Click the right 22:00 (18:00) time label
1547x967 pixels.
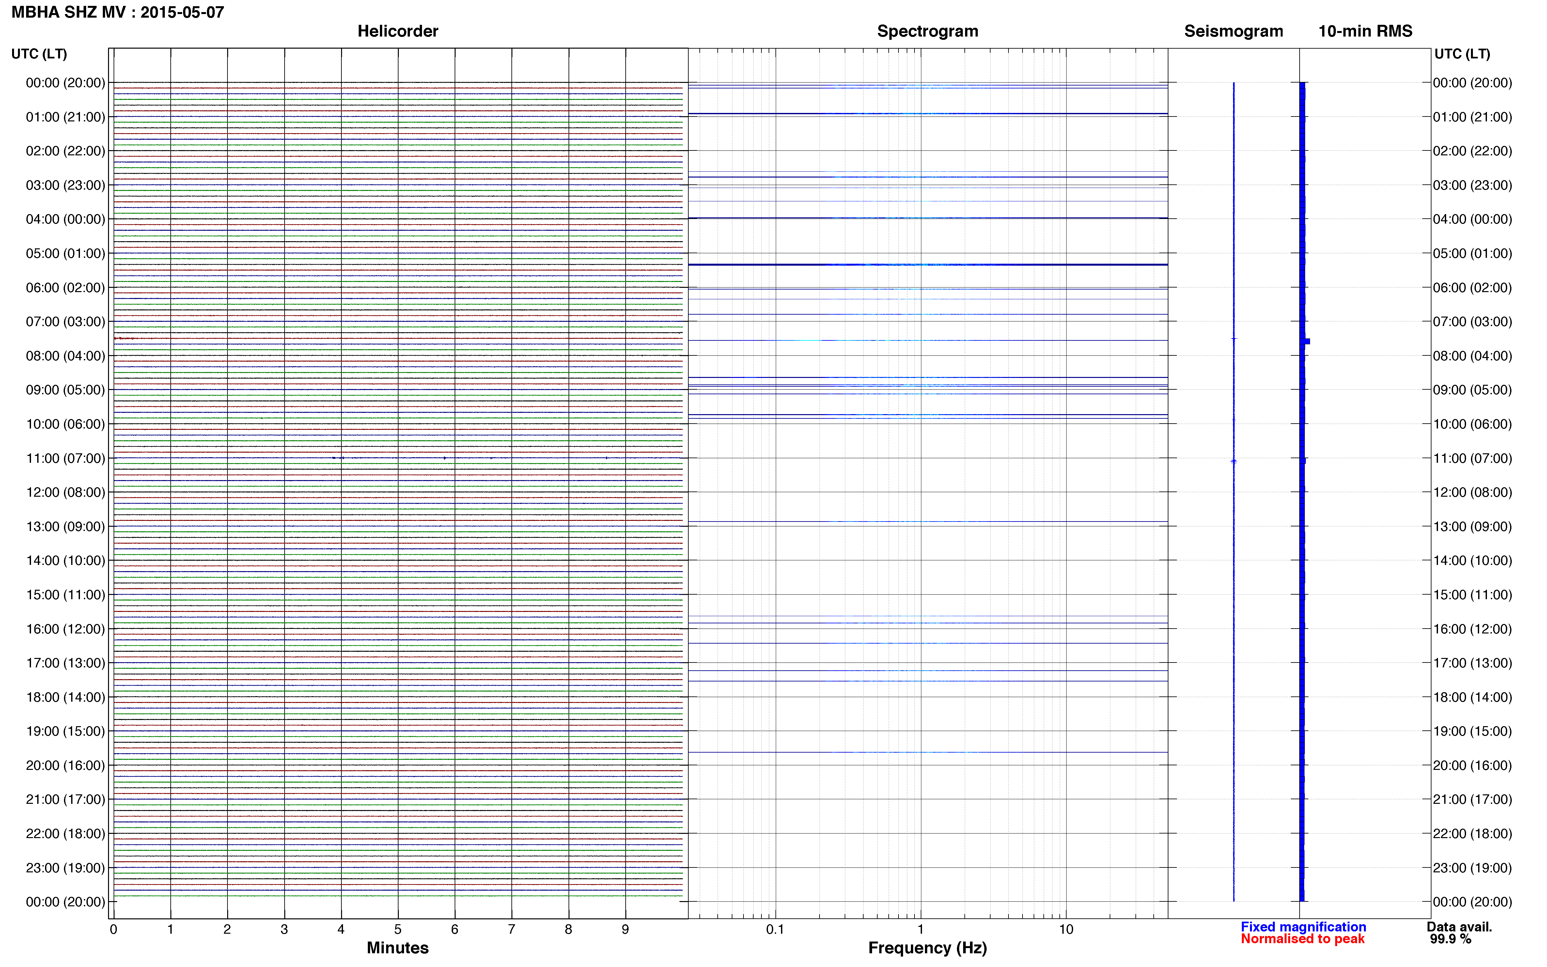[x=1472, y=833]
